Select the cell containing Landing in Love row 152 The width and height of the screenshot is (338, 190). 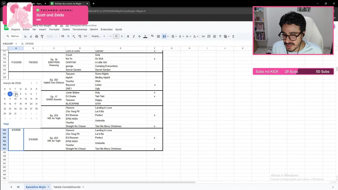click(121, 130)
